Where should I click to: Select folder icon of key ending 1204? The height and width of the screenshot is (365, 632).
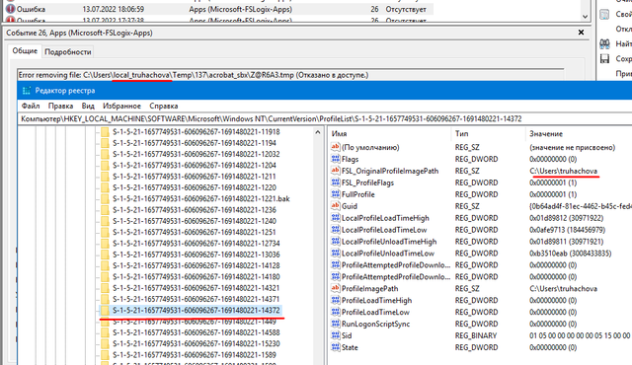tap(105, 166)
